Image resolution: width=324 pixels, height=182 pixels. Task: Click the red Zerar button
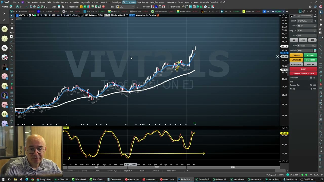tap(303, 69)
